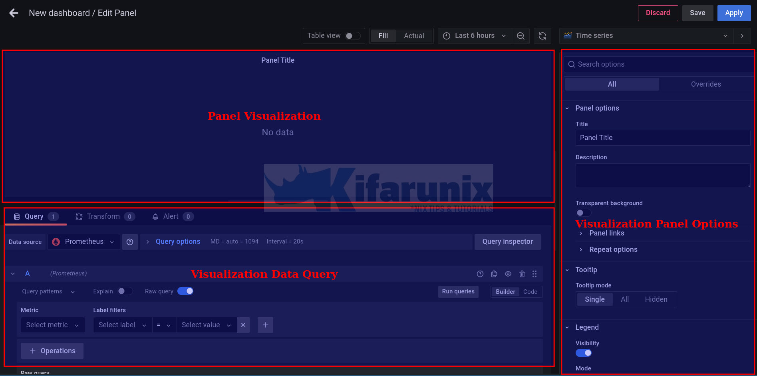Switch query editor to Code mode
Screen dimensions: 757x376
coord(530,292)
